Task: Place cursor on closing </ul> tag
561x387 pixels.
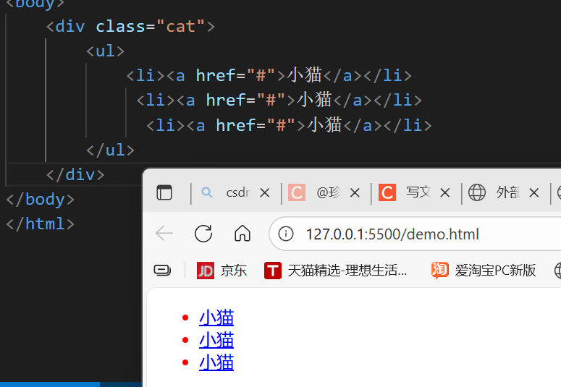Action: (x=110, y=150)
